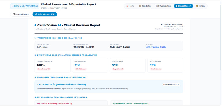
Task: Click the Recommended Clinical Action line
Action: pos(83,89)
